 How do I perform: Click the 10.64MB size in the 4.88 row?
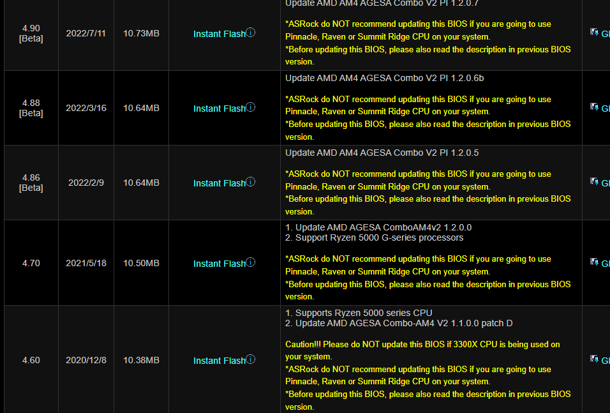coord(141,109)
